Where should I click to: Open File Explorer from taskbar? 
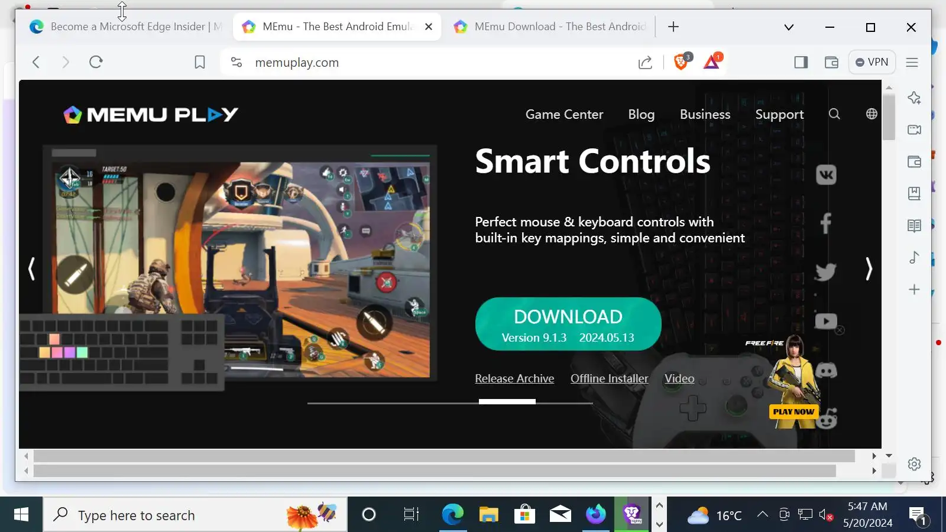click(x=488, y=515)
